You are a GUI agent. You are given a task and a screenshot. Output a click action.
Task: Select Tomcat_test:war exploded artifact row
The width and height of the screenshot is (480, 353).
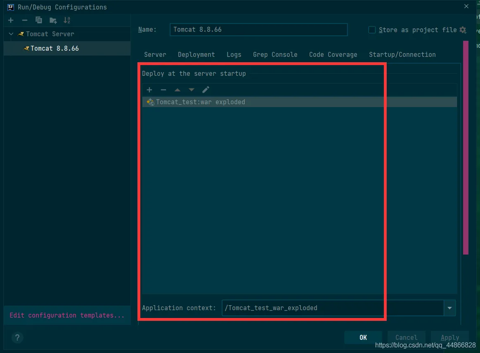(299, 102)
